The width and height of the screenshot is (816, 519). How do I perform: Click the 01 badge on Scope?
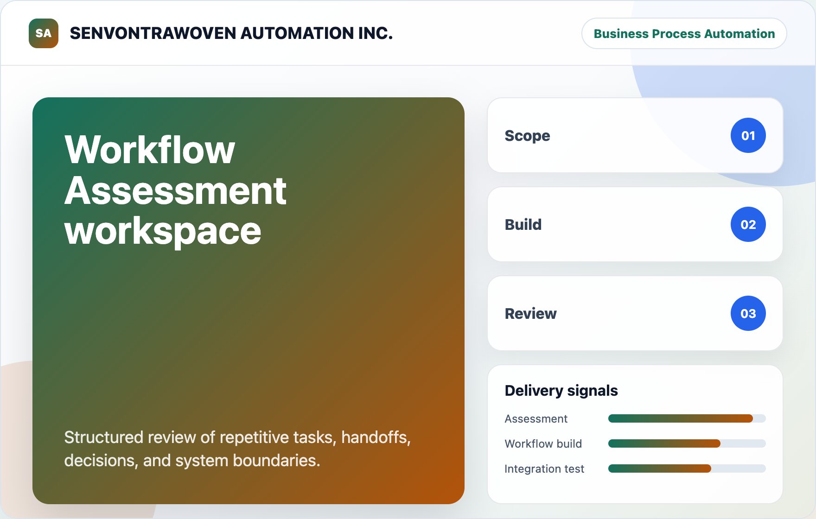(x=748, y=135)
